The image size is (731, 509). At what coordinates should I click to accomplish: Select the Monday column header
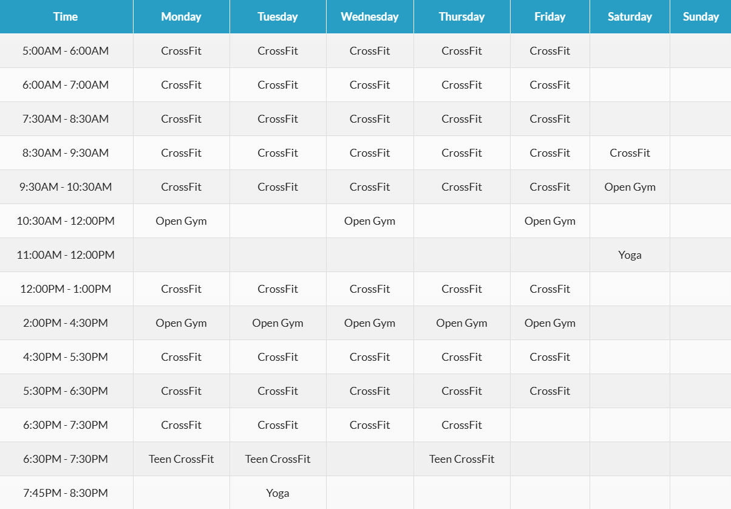(x=181, y=16)
